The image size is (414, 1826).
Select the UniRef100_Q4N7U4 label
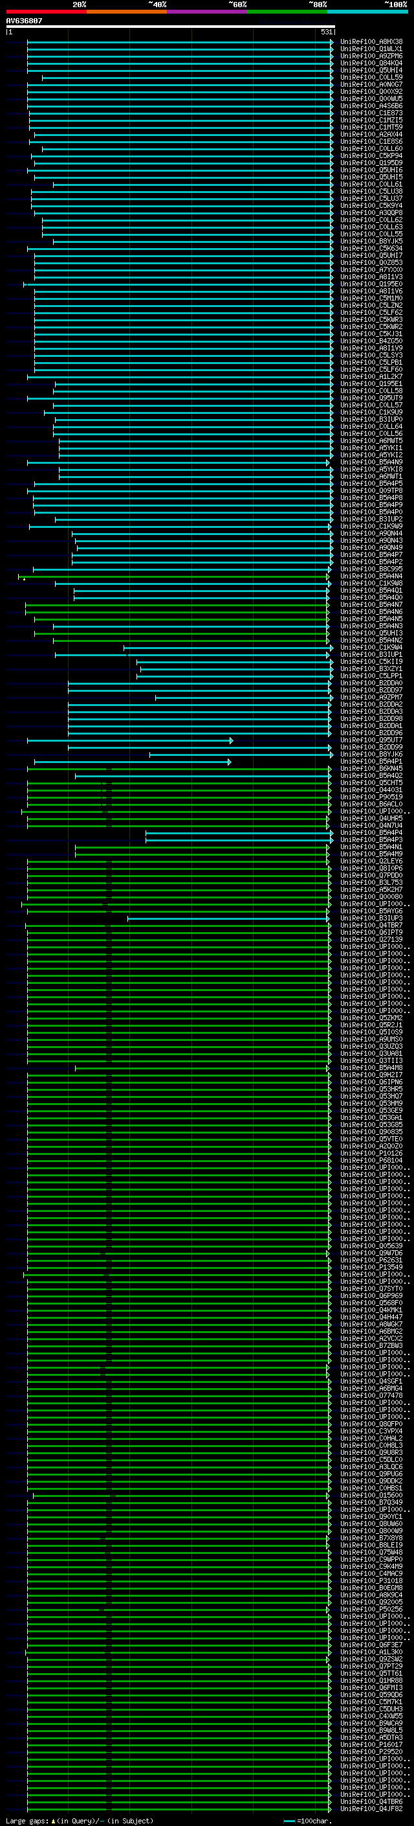371,826
